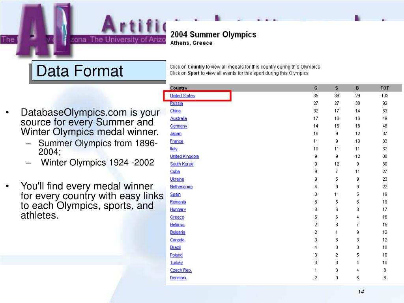Click China's gold count 32

316,111
